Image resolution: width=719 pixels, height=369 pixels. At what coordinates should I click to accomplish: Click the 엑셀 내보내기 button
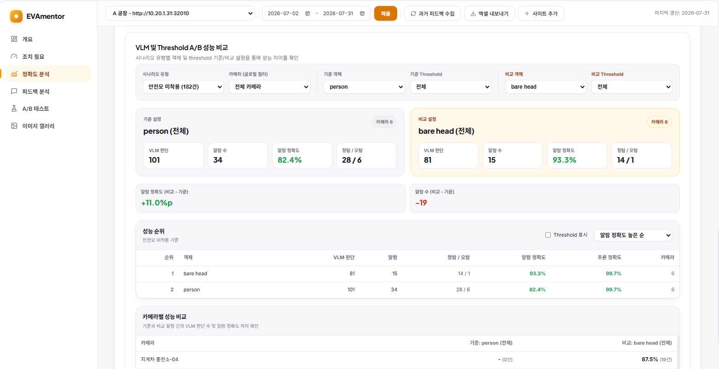click(x=490, y=14)
